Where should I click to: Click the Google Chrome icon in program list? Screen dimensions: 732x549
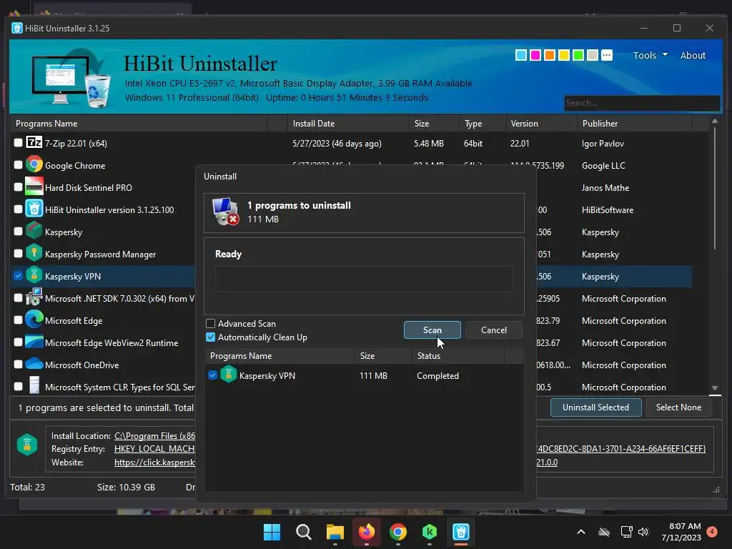[34, 165]
